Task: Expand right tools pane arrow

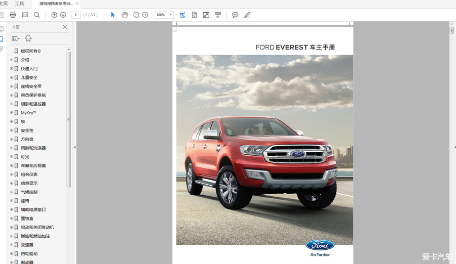Action: point(455,147)
